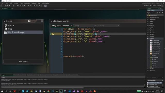Image resolution: width=165 pixels, height=93 pixels.
Task: Click the Debug toolbar icon
Action: coord(18,6)
